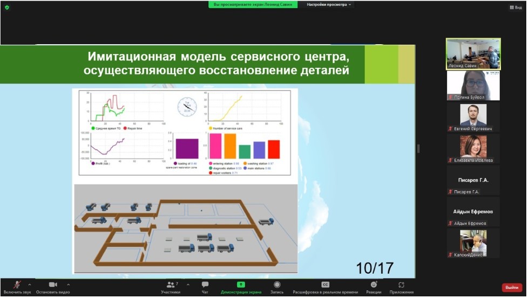Screen dimensions: 529x298
Task: Open Приложения apps panel
Action: tap(401, 285)
